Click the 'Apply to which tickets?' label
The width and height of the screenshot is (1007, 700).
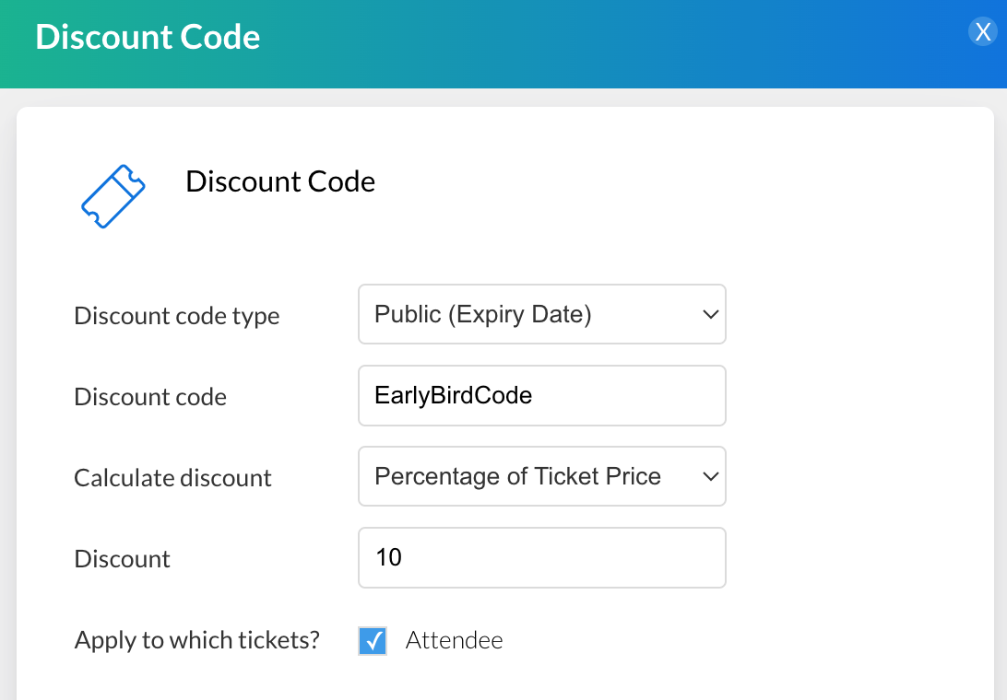[196, 640]
